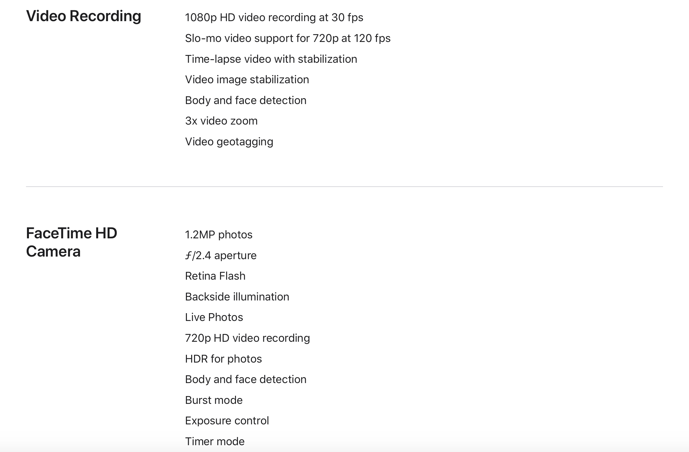This screenshot has height=452, width=689.
Task: Click Time-lapse video with stabilization text
Action: (x=271, y=59)
